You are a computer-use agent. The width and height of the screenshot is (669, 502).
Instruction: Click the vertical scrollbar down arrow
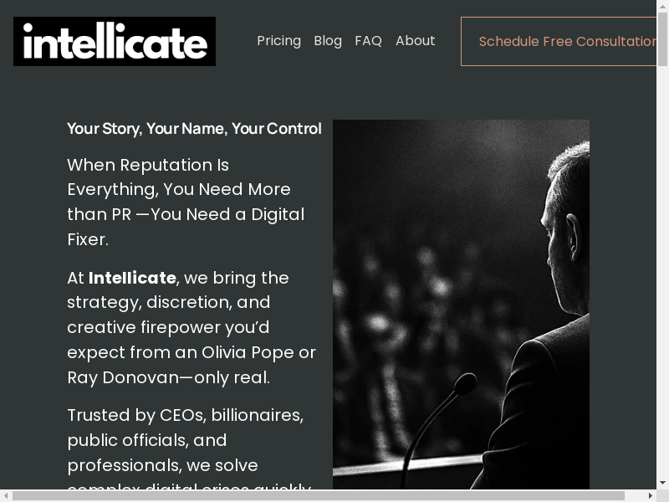(662, 483)
